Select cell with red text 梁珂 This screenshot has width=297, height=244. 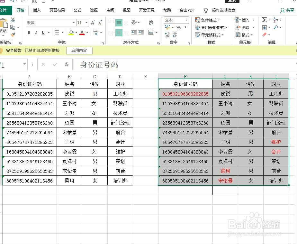225,171
